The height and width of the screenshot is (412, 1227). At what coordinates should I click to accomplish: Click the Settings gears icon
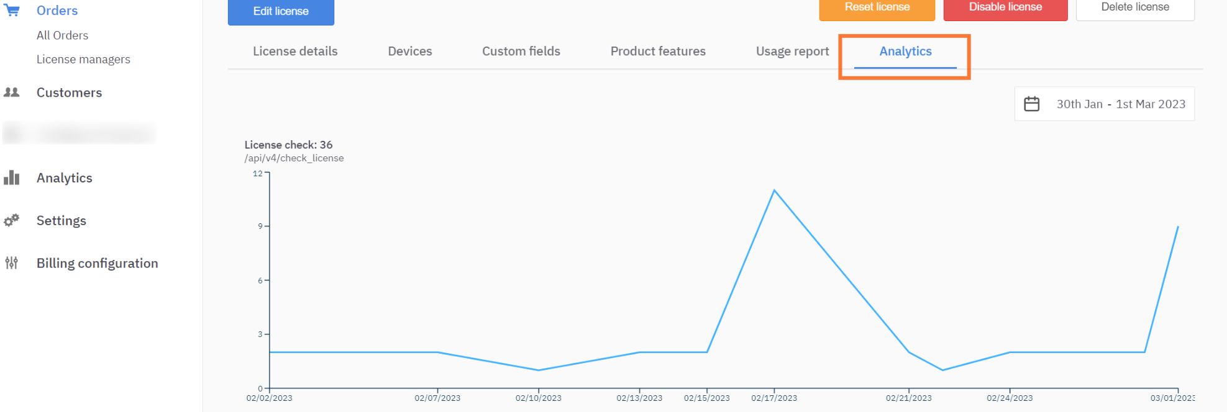(12, 220)
